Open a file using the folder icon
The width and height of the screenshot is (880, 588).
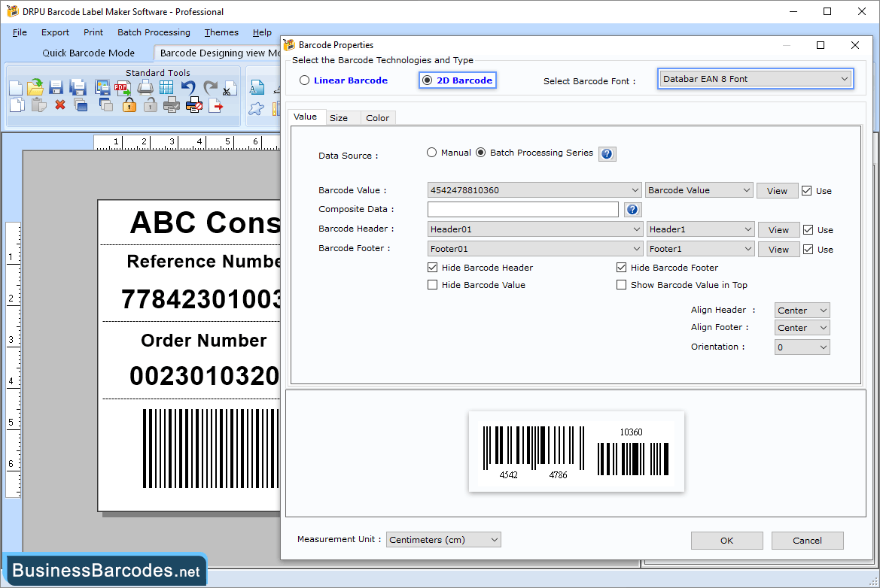pos(35,87)
